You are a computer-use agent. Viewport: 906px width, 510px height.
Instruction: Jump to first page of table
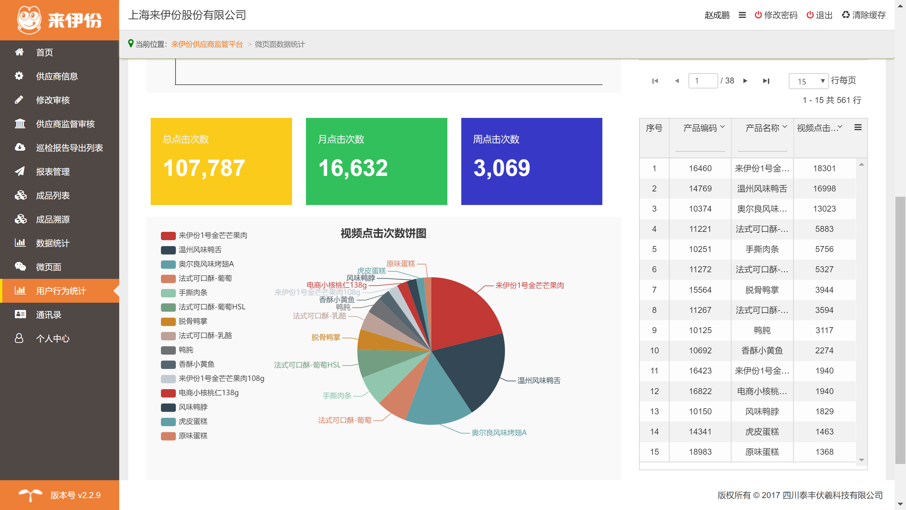(655, 81)
